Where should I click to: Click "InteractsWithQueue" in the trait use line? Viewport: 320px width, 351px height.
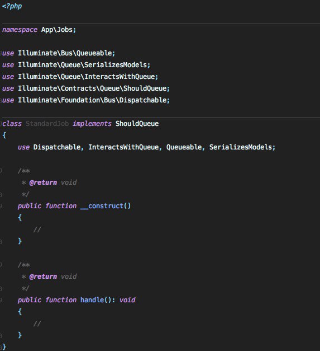(123, 147)
